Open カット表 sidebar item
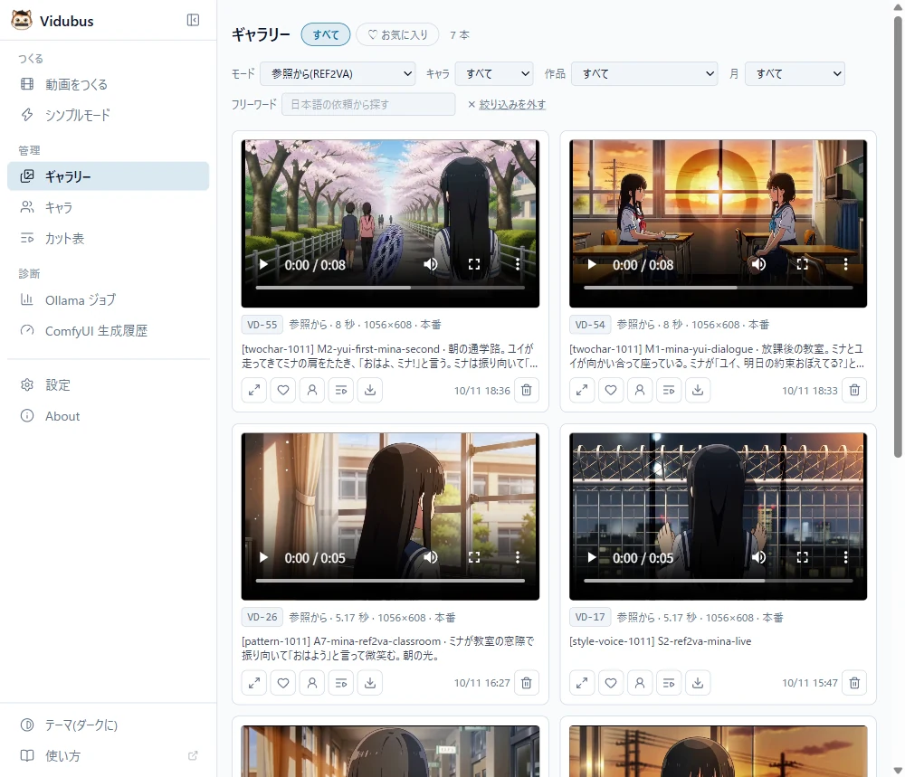 point(109,238)
